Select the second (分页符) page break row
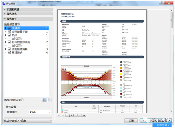Screen dimensions: 175x128 pyautogui.click(x=27, y=46)
